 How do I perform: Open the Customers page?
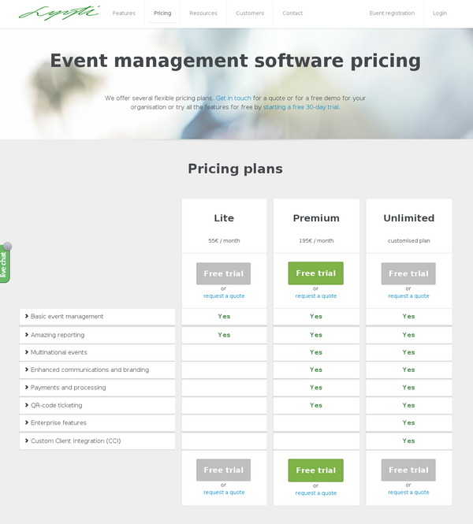pyautogui.click(x=250, y=13)
